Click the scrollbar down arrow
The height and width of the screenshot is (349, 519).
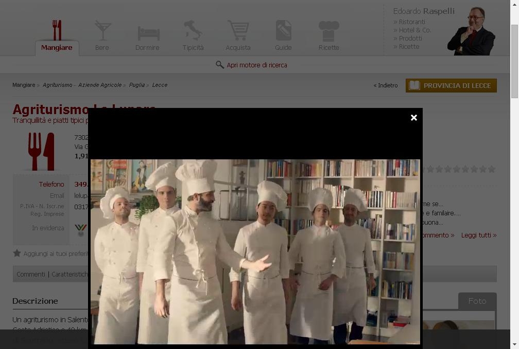coord(514,345)
